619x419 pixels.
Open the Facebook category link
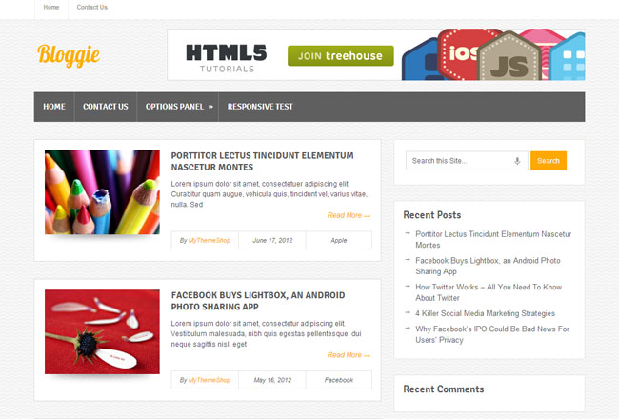[x=339, y=380]
